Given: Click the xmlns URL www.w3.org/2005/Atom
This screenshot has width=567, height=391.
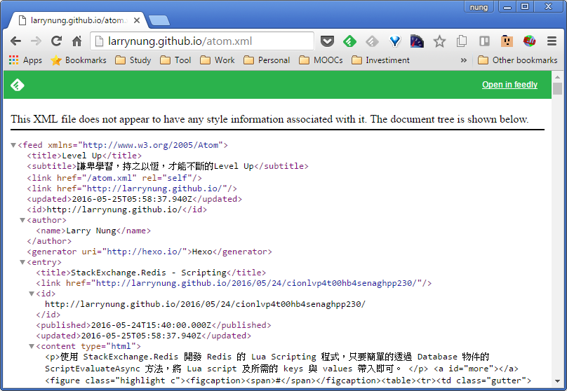Looking at the screenshot, I should [151, 145].
